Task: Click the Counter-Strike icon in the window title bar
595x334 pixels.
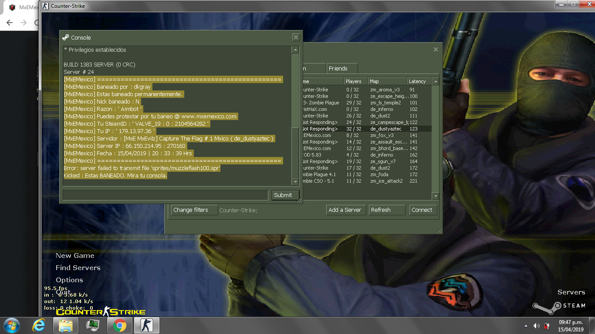Action: click(x=45, y=6)
